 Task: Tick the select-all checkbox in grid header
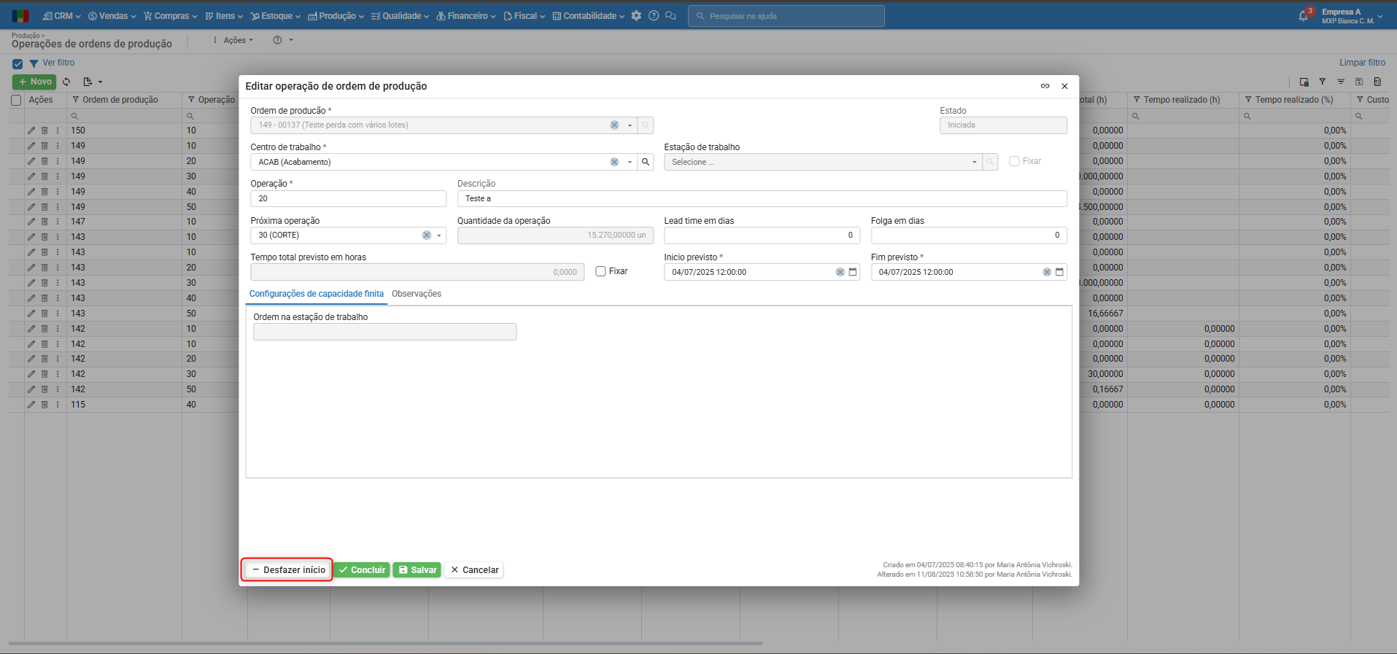(x=16, y=100)
